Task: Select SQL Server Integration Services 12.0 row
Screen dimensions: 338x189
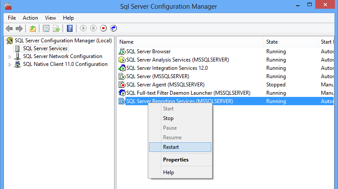Action: 226,68
